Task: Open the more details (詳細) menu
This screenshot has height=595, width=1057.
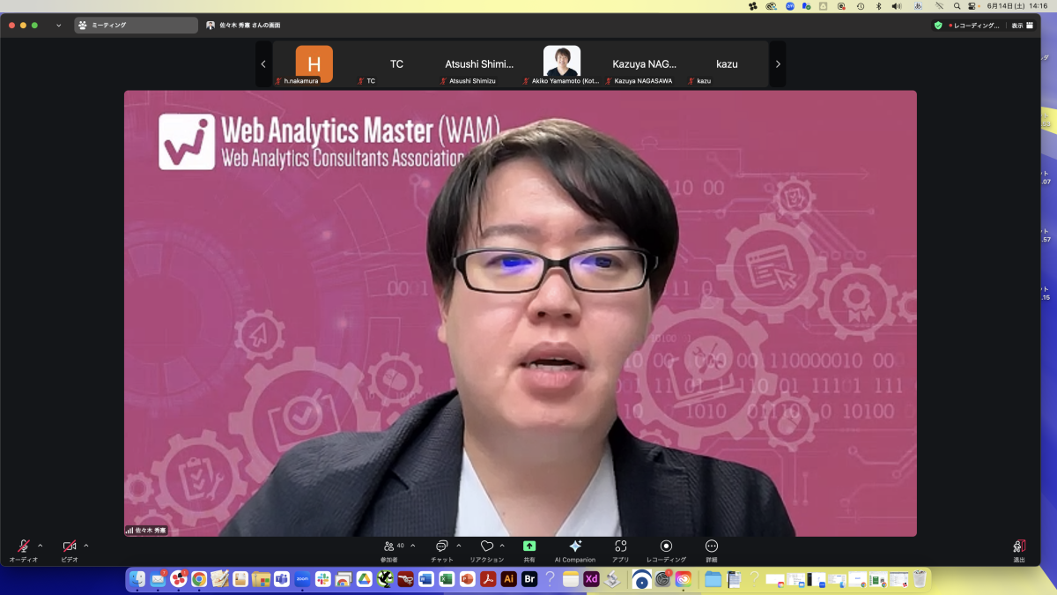Action: tap(712, 547)
